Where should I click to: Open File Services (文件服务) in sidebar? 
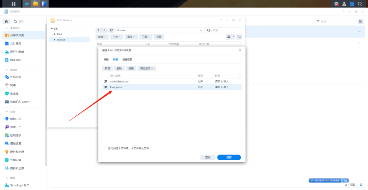pos(23,43)
